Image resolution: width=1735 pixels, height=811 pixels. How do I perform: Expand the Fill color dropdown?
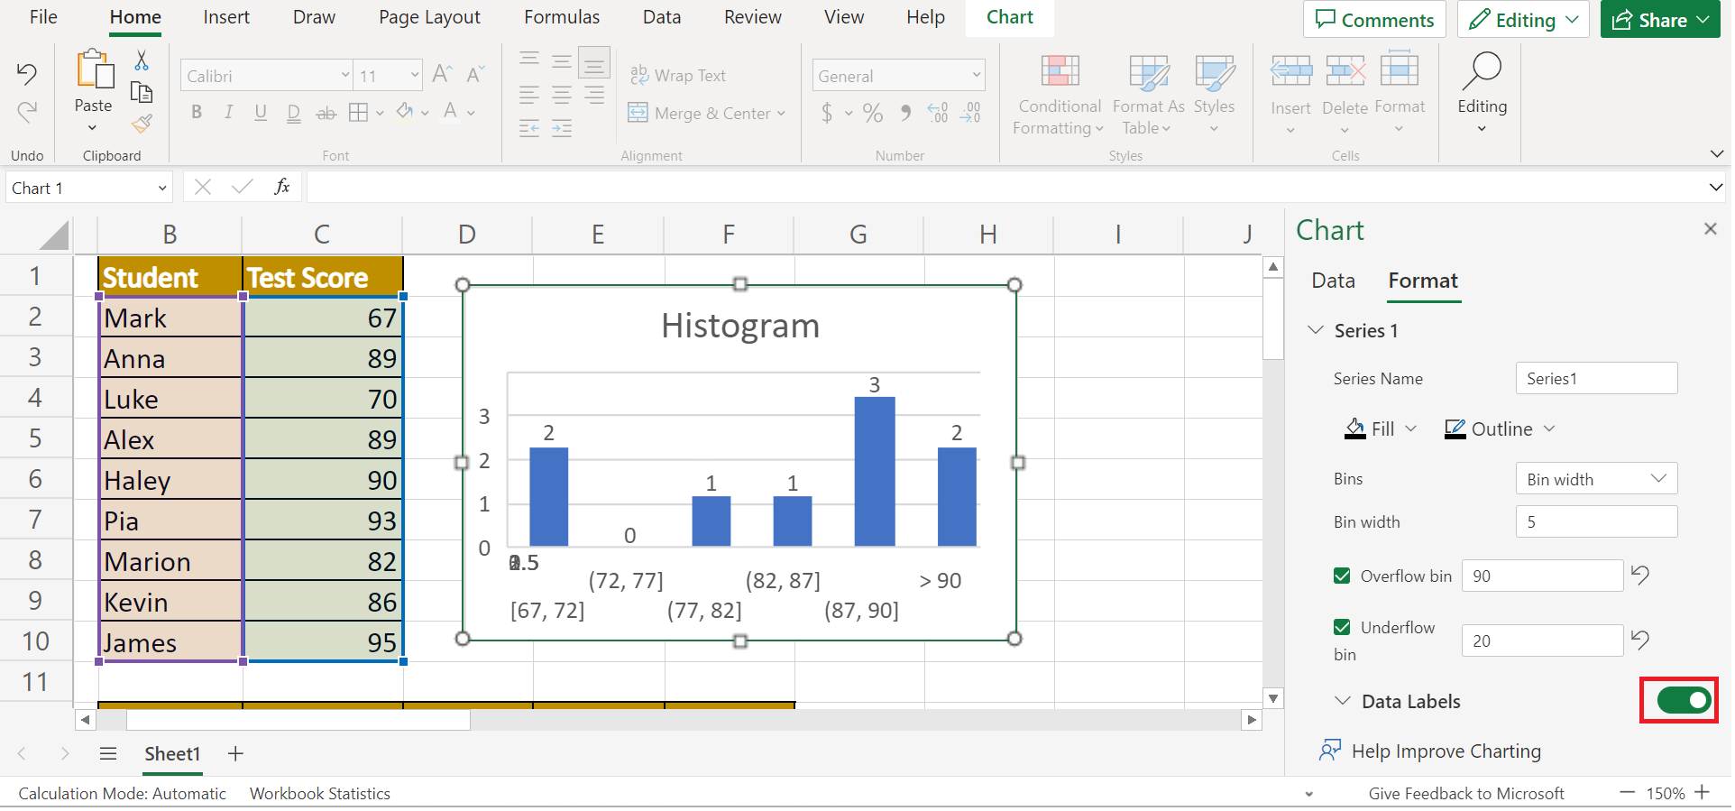tap(1410, 429)
